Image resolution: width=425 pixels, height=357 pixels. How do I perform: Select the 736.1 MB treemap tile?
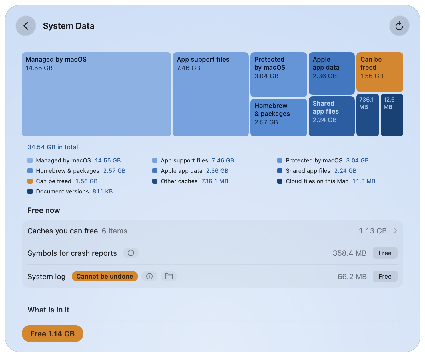coord(368,115)
